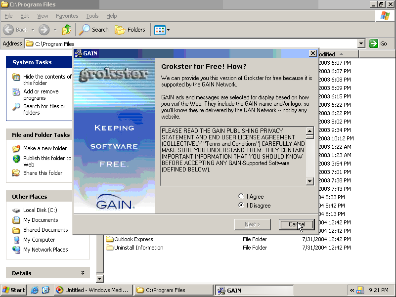
Task: Launch Internet Explorer from Quick Launch
Action: pyautogui.click(x=34, y=290)
